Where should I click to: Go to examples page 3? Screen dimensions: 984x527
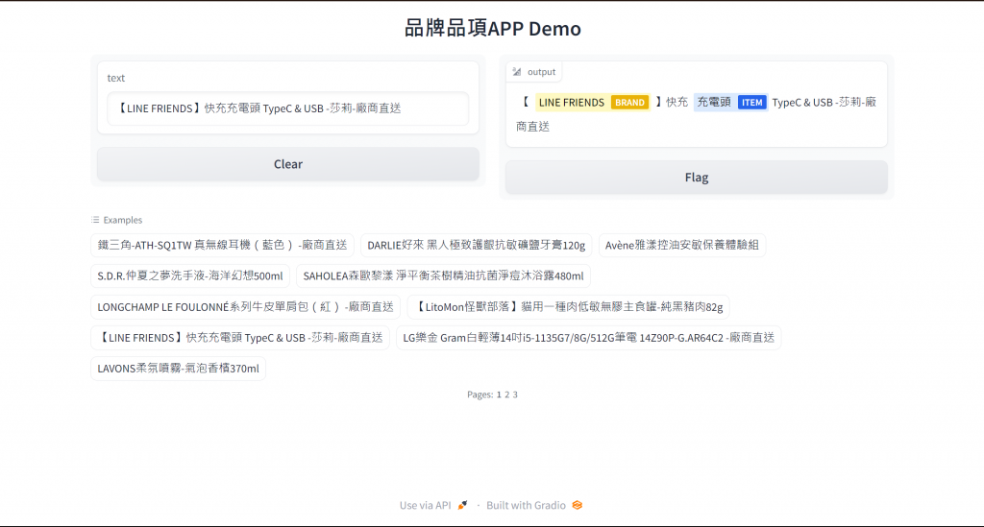pos(515,395)
